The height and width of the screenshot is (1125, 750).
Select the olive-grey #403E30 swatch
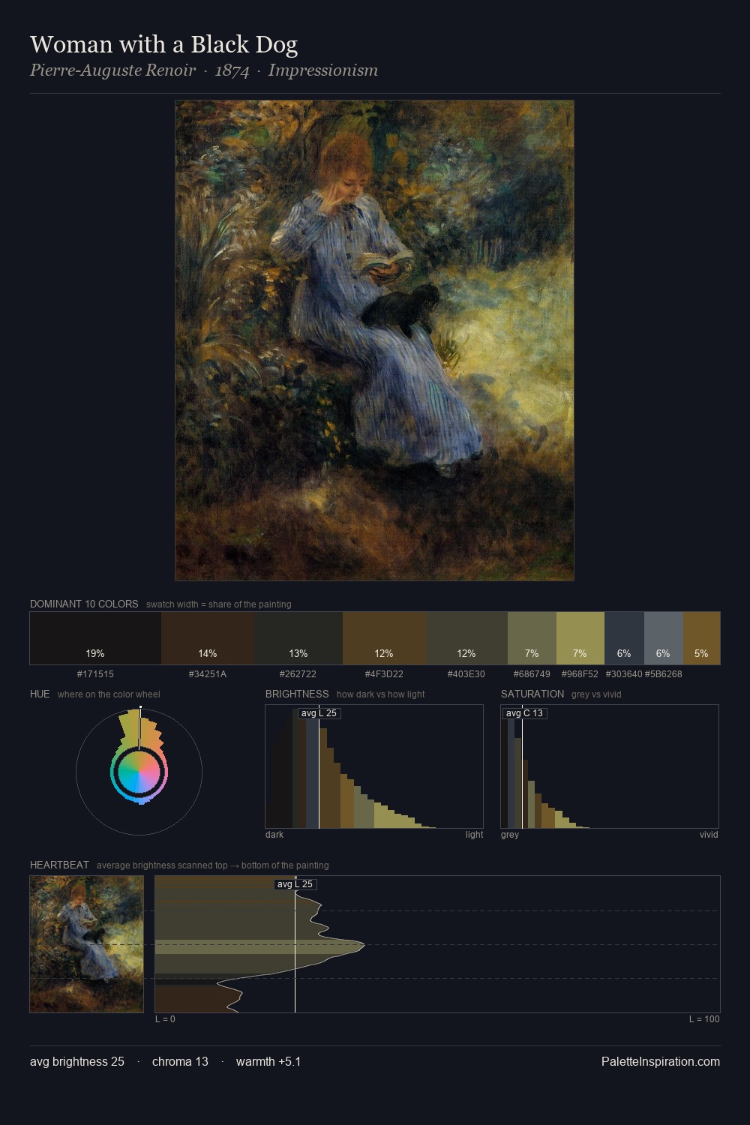point(466,638)
